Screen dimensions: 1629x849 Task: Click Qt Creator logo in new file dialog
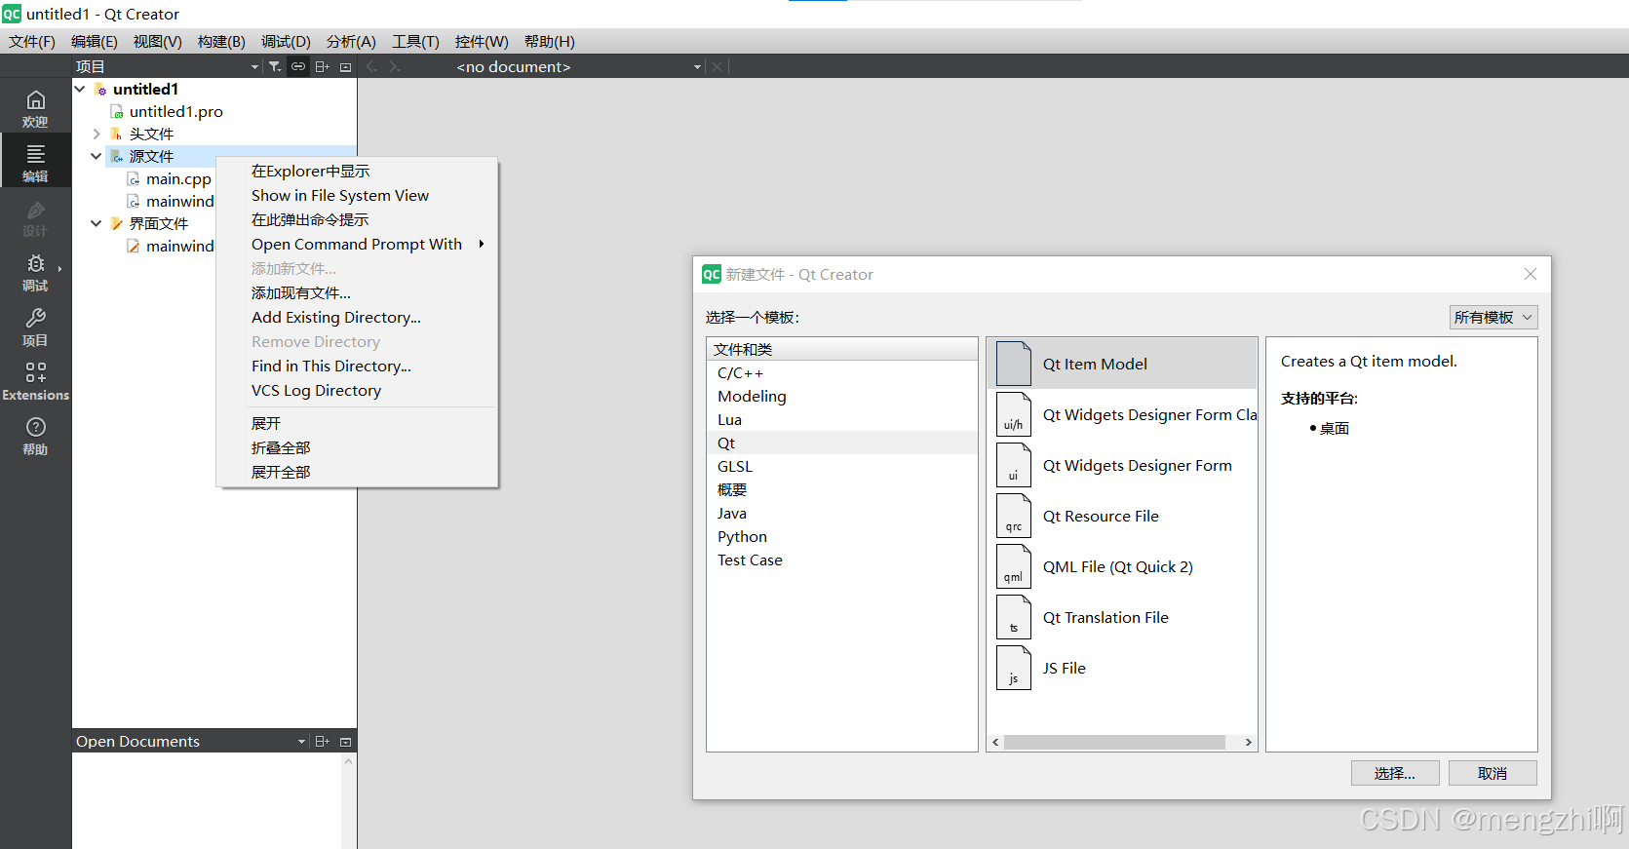(712, 274)
